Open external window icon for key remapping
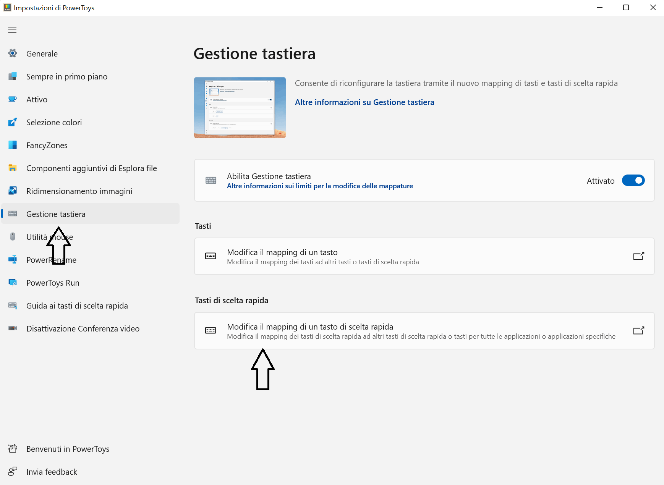 [x=639, y=256]
